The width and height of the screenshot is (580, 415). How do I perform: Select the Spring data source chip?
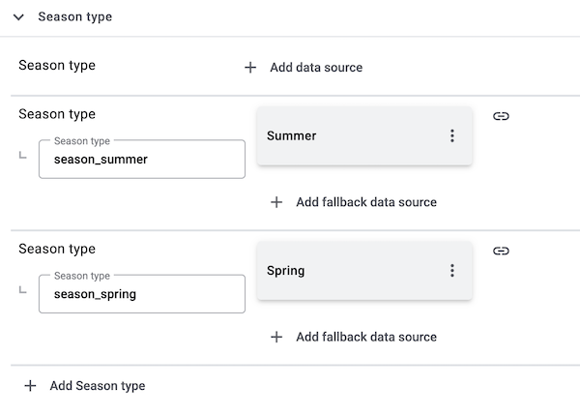pos(348,271)
